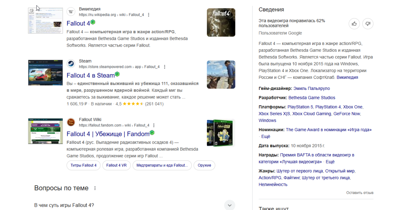The width and height of the screenshot is (403, 210).
Task: Click Ещё after nominations
Action: coord(266,137)
